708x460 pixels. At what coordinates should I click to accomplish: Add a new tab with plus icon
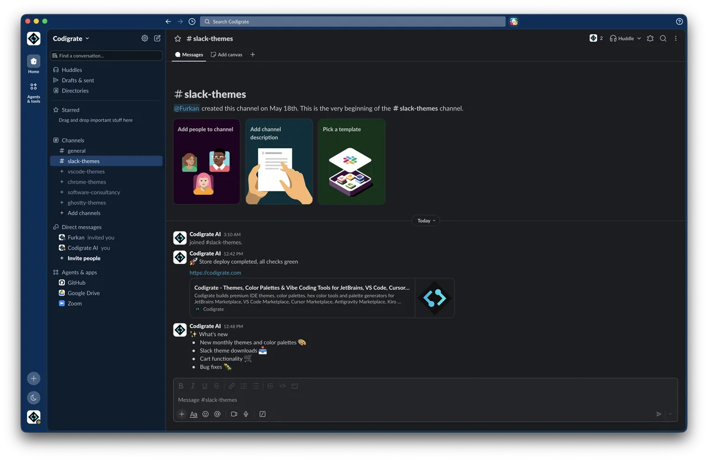(253, 55)
